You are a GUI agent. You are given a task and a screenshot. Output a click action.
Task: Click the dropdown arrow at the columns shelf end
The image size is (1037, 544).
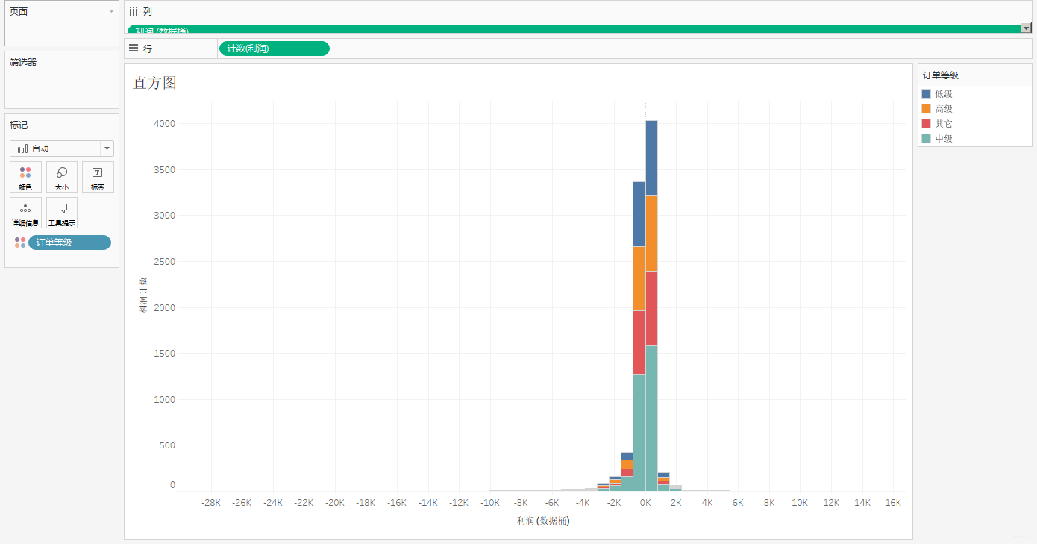point(1026,28)
